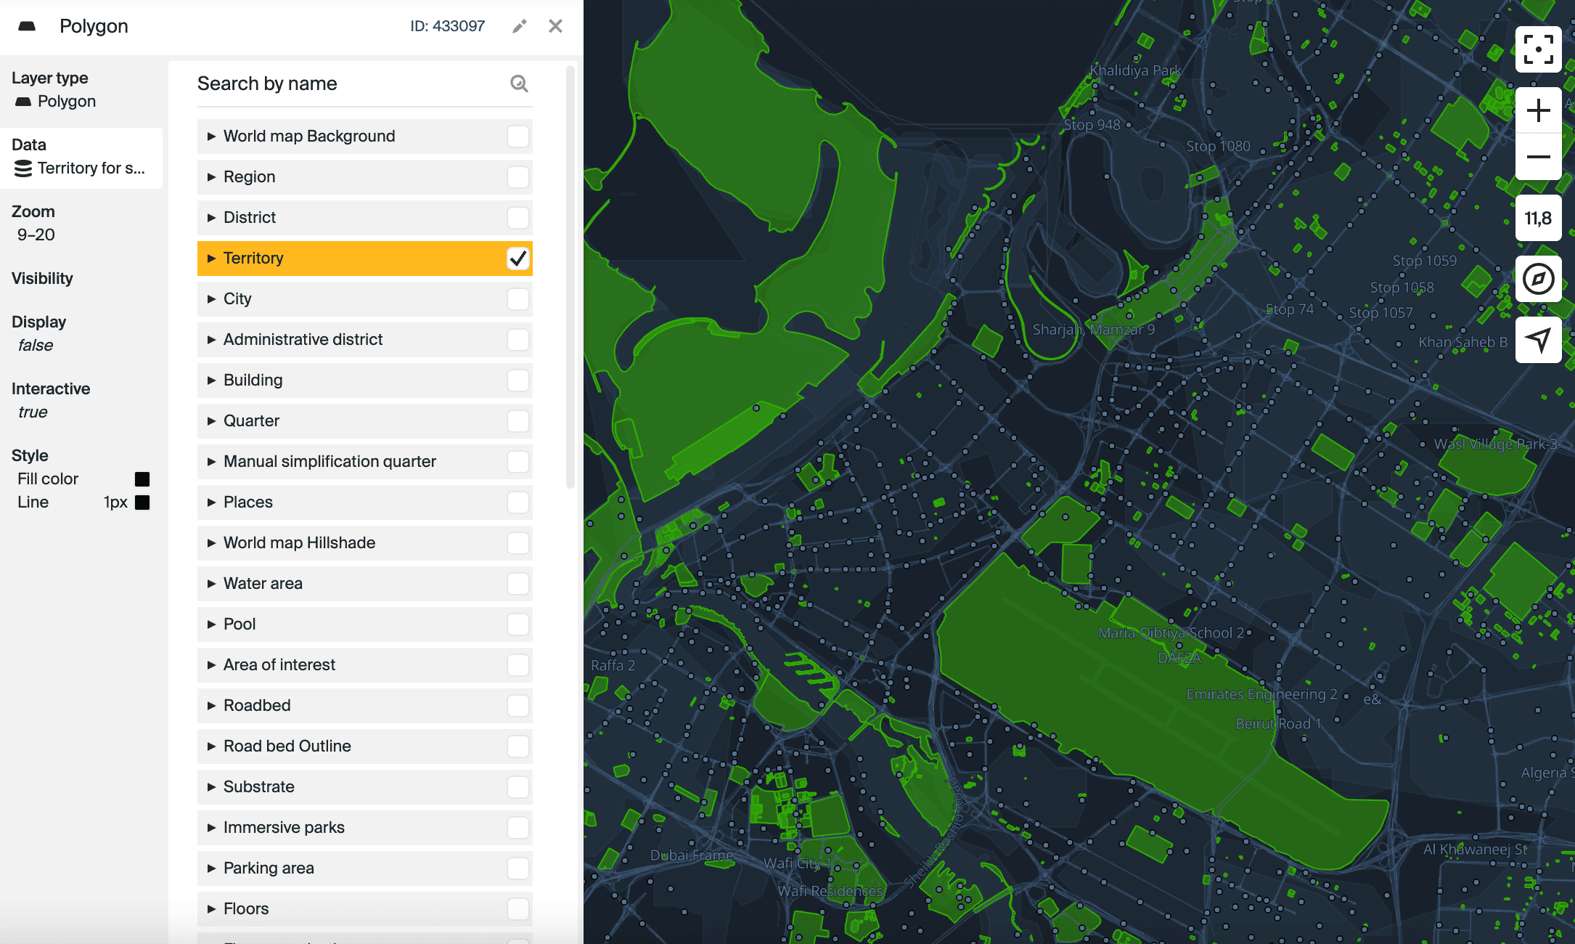Click the geolocation arrow icon
Viewport: 1575px width, 944px height.
(1538, 339)
